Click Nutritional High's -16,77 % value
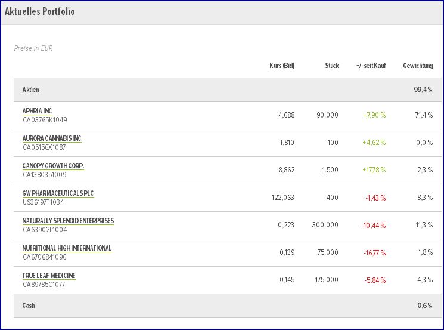The image size is (444, 330). point(374,252)
